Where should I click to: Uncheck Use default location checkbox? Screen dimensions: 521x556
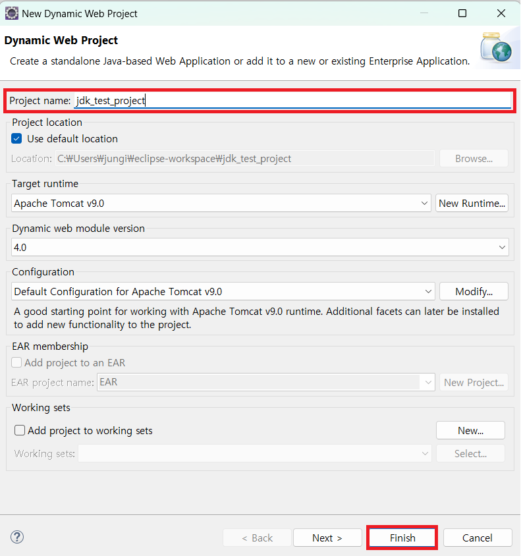[x=16, y=138]
